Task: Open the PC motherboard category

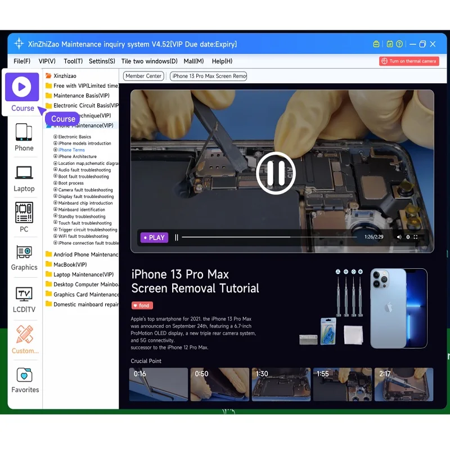Action: click(24, 213)
